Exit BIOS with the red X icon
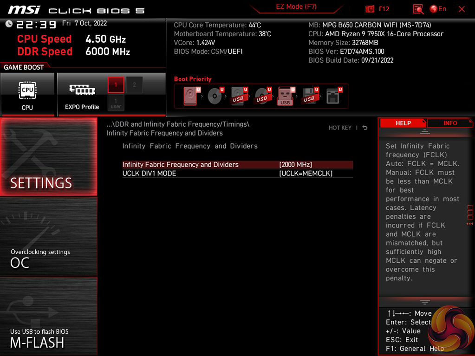Viewport: 475px width, 356px height. (462, 9)
